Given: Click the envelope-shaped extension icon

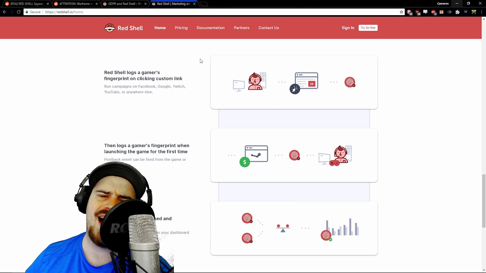Looking at the screenshot, I should [465, 12].
